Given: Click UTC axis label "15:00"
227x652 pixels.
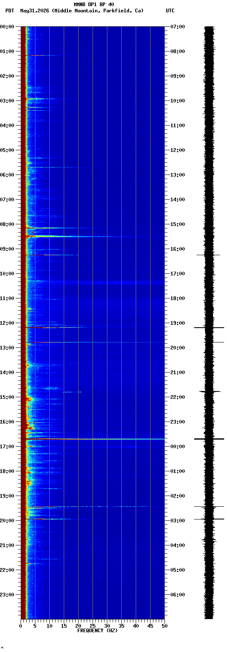Looking at the screenshot, I should tap(178, 224).
